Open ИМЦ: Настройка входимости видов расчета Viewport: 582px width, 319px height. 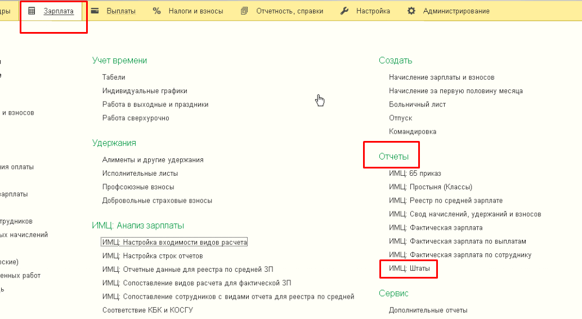(174, 242)
